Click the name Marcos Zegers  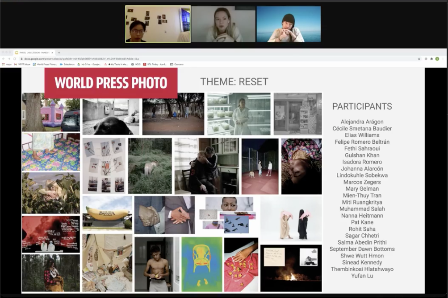[x=362, y=182]
